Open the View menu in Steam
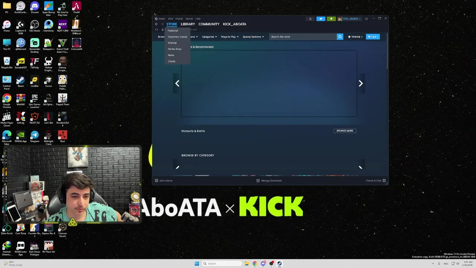Viewport: 476px width, 268px height. [170, 19]
